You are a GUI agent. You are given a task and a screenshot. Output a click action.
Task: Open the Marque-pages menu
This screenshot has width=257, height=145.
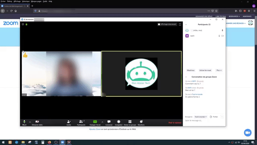coord(36,1)
